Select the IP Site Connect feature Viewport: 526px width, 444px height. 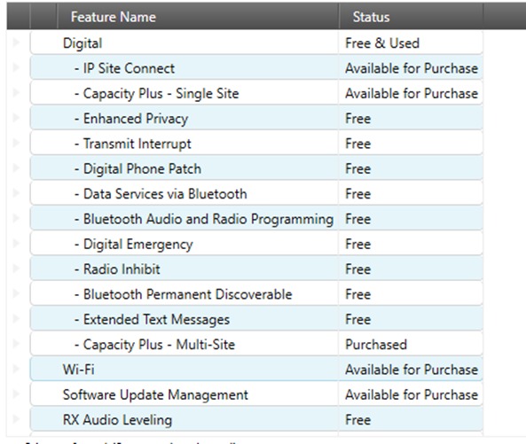tap(124, 68)
